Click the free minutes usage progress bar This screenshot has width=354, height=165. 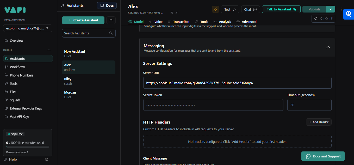point(28,147)
